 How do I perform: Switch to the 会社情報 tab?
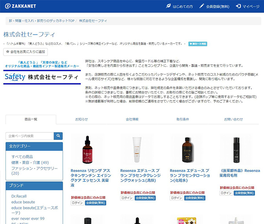132,119
